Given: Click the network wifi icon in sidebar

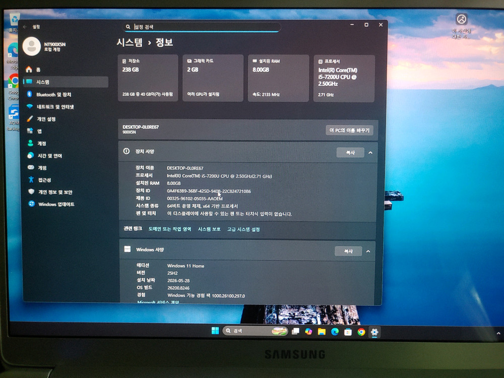Looking at the screenshot, I should [30, 106].
